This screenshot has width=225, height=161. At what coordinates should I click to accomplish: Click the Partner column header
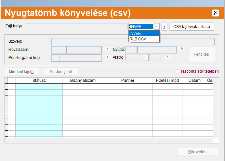click(128, 80)
